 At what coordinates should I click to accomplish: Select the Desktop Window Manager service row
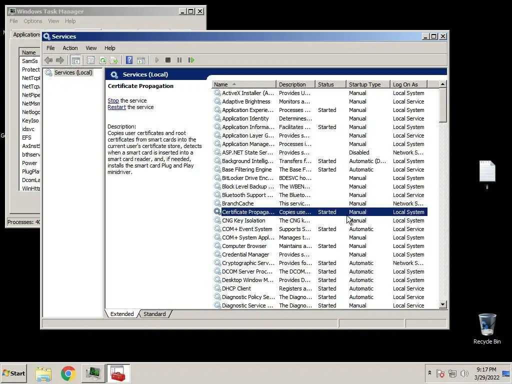click(320, 280)
